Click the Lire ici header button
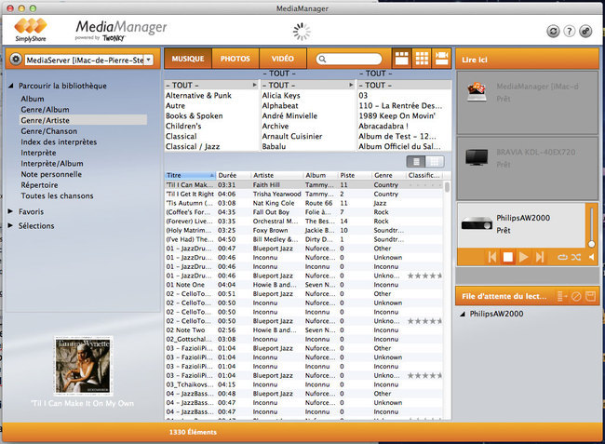Image resolution: width=605 pixels, height=444 pixels. [x=527, y=59]
